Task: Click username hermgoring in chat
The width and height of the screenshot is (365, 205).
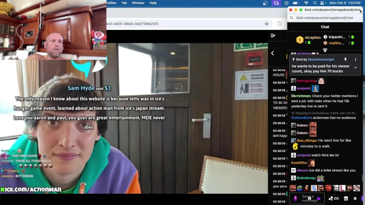Action: [x=307, y=81]
